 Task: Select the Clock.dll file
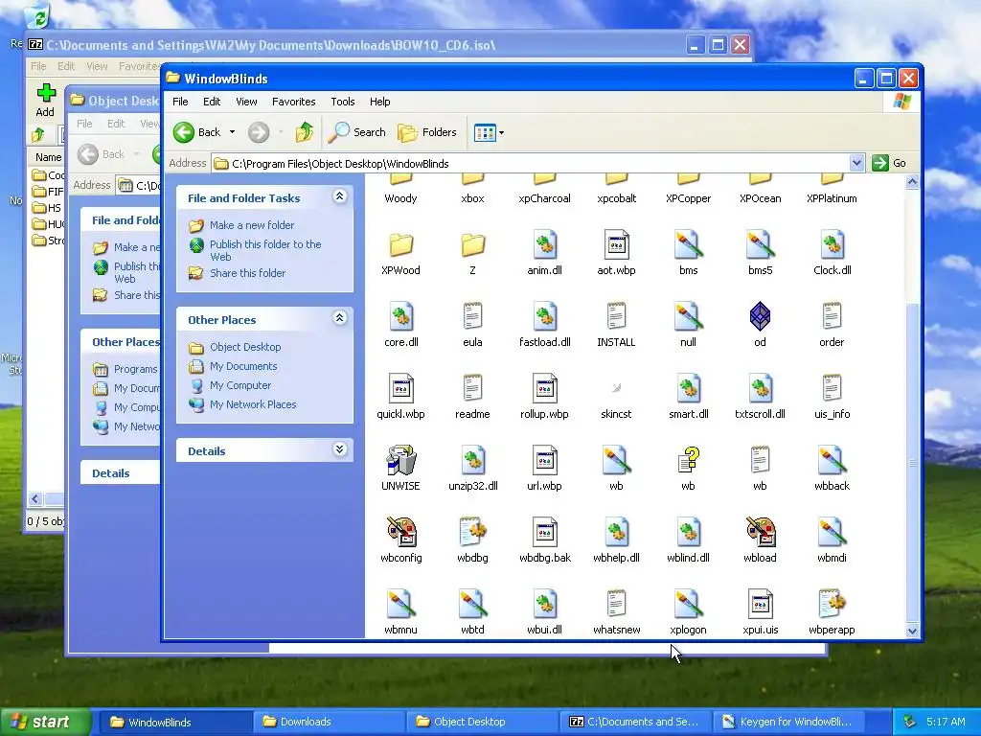[833, 244]
